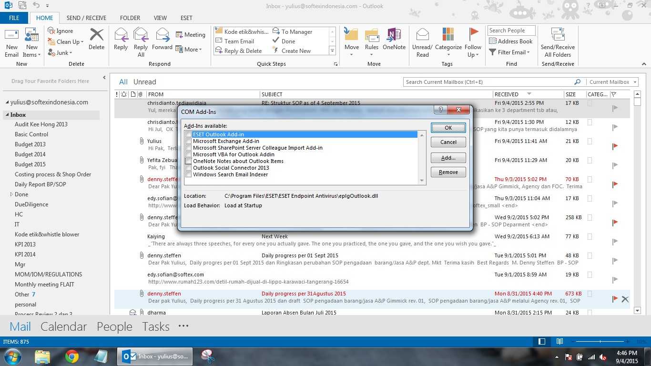Click the Delete X icon in ribbon

96,35
